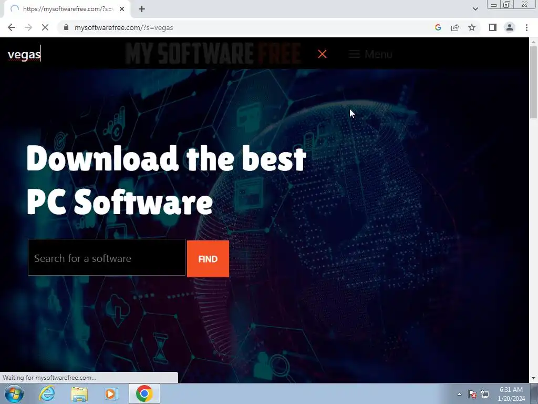538x404 pixels.
Task: Close the site search overlay with orange X
Action: [x=322, y=54]
